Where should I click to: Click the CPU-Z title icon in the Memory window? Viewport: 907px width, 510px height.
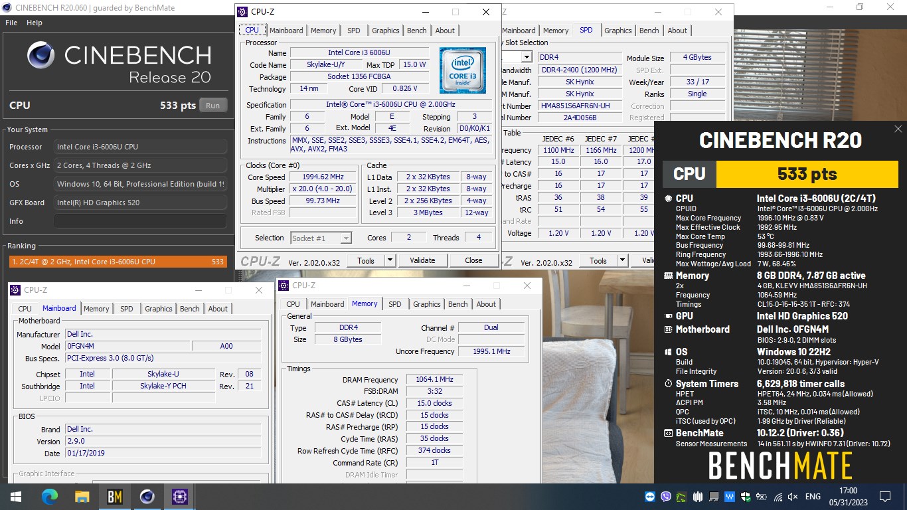[x=284, y=286]
